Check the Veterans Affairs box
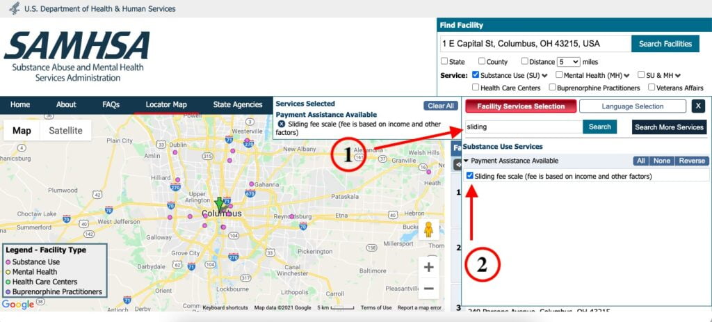 click(652, 87)
